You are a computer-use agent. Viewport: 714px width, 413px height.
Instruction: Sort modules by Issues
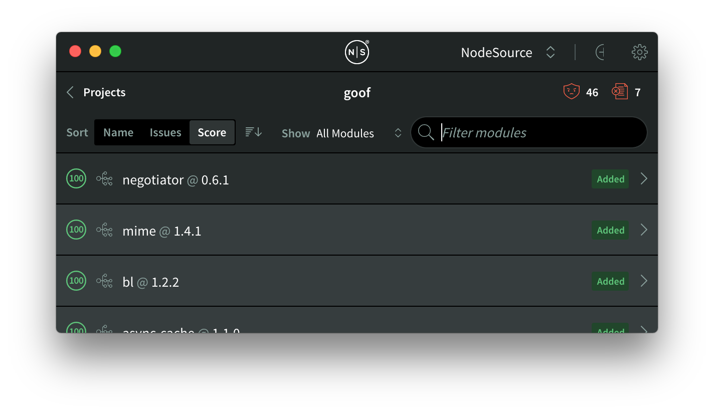pyautogui.click(x=165, y=132)
